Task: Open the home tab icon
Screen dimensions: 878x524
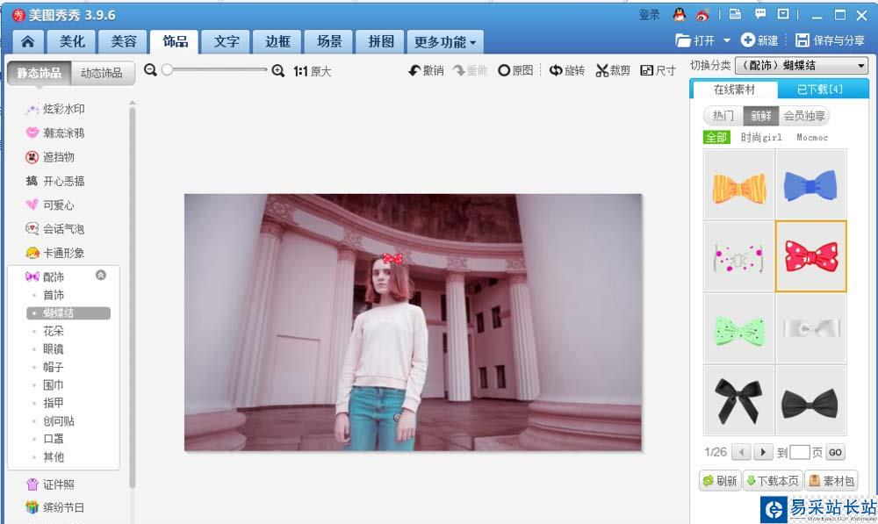Action: pos(27,41)
